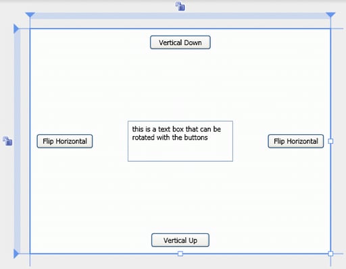346x269 pixels.
Task: Toggle the row sizing lock icon at left
Action: [7, 141]
